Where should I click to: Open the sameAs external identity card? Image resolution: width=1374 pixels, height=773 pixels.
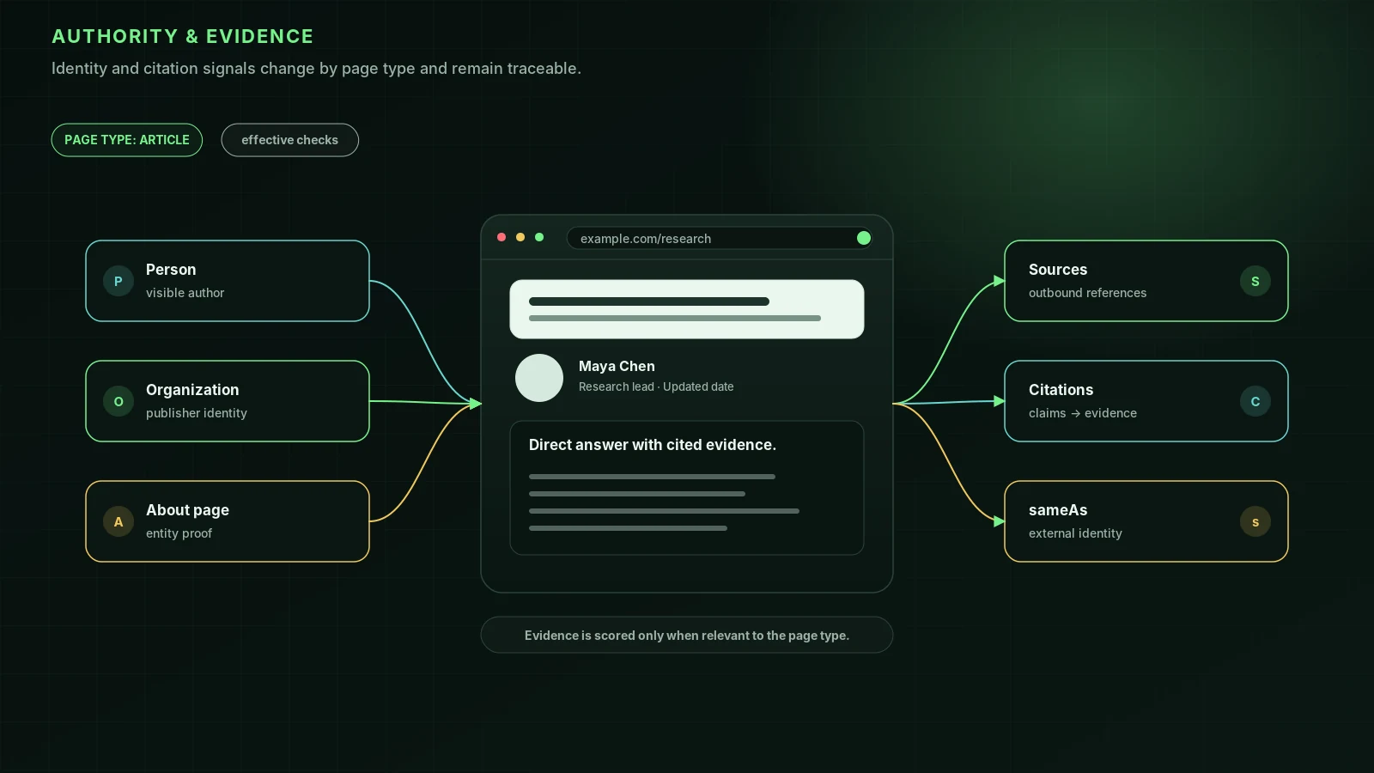[x=1146, y=521]
